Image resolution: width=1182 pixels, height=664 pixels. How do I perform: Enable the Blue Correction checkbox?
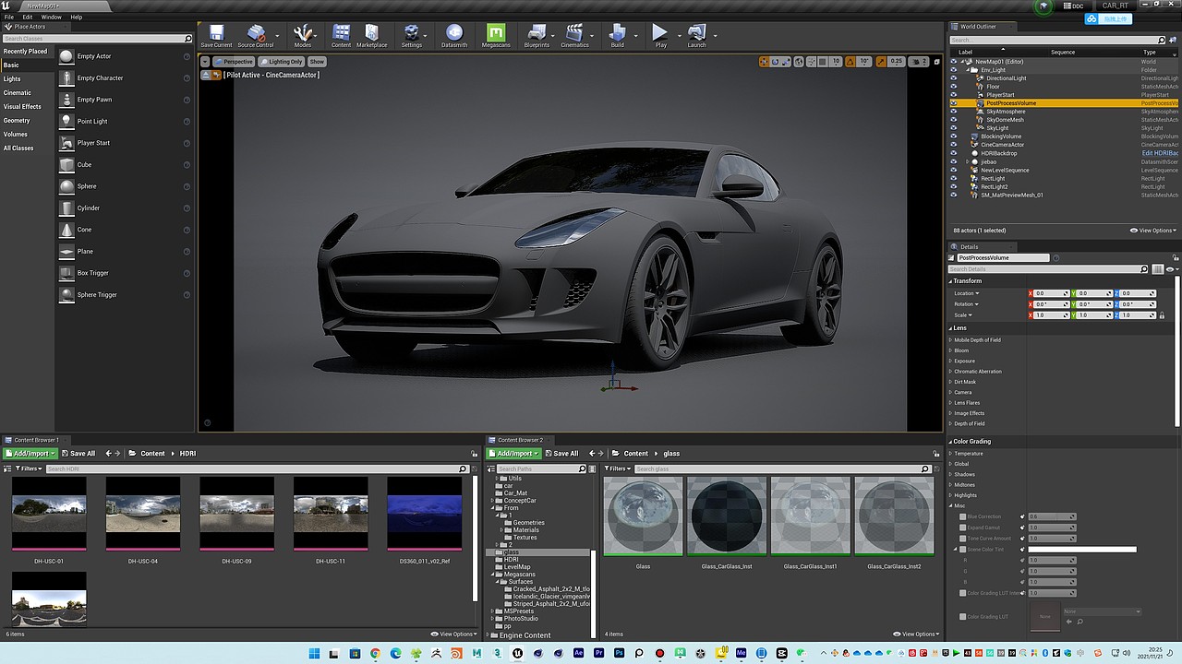coord(963,516)
